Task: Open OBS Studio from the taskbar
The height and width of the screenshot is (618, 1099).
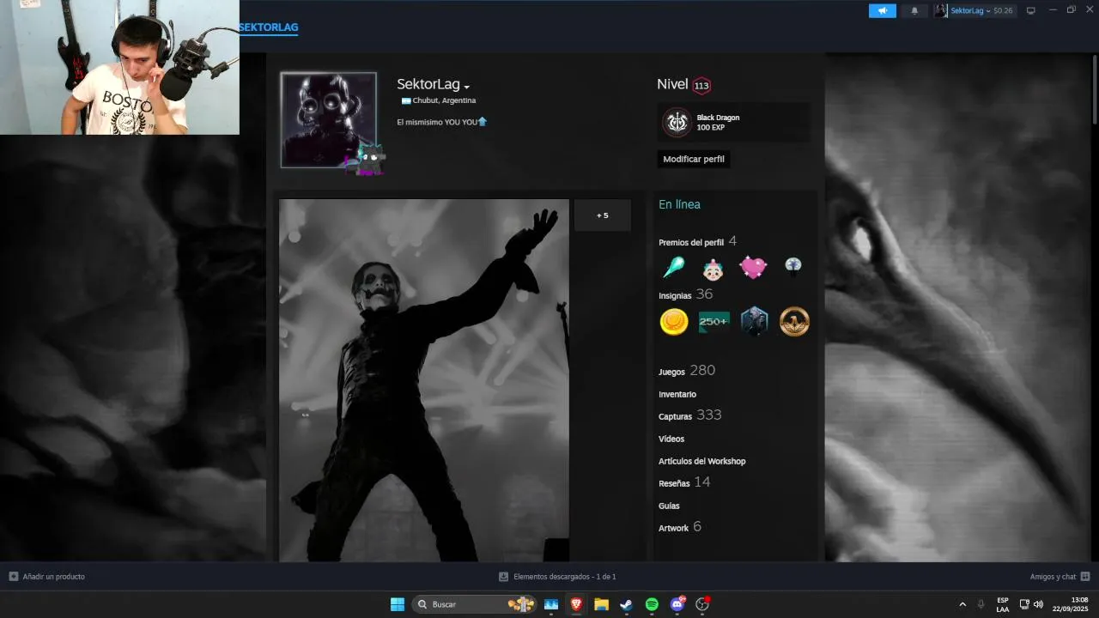Action: coord(702,604)
